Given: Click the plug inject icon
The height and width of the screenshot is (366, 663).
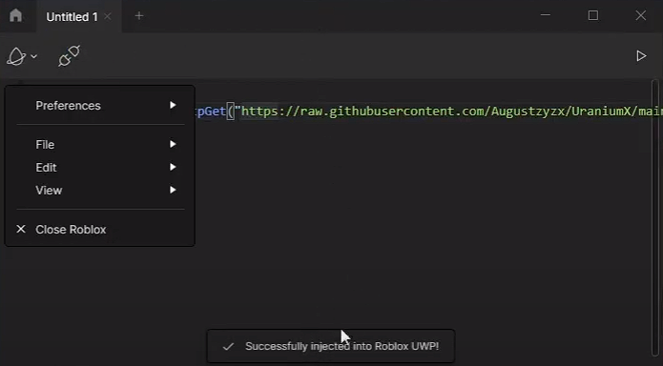Looking at the screenshot, I should [69, 56].
